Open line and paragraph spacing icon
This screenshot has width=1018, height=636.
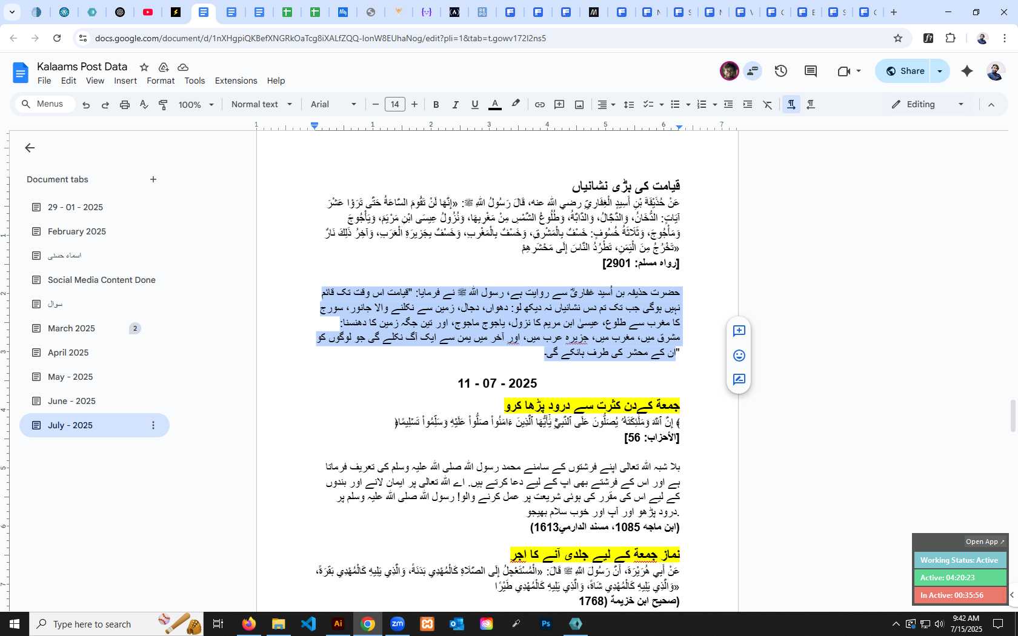[x=629, y=105]
